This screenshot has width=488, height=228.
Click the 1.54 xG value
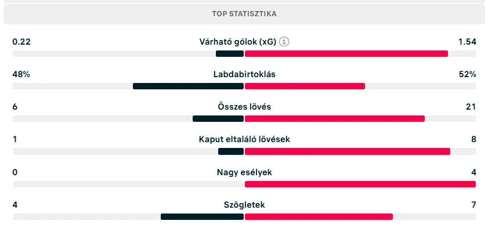pos(467,42)
